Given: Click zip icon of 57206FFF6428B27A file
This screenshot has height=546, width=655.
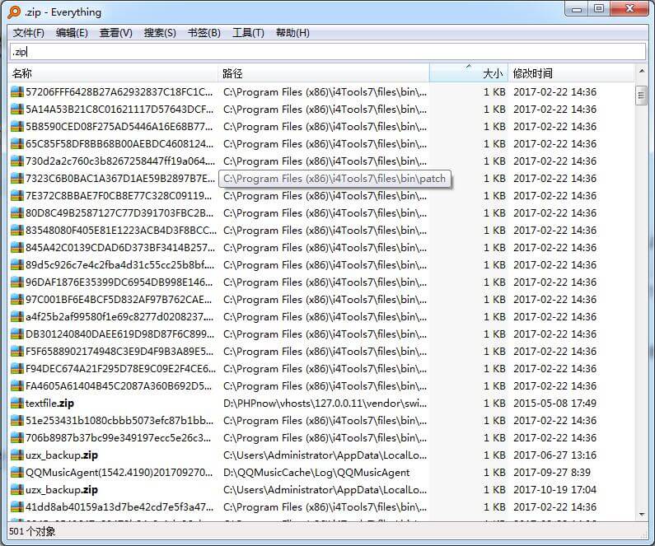Looking at the screenshot, I should (17, 92).
